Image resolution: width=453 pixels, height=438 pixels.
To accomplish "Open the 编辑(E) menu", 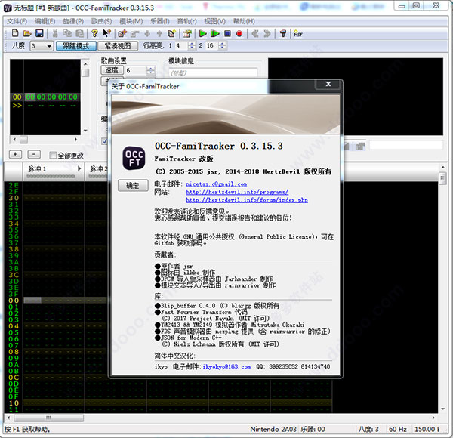I will (x=45, y=21).
